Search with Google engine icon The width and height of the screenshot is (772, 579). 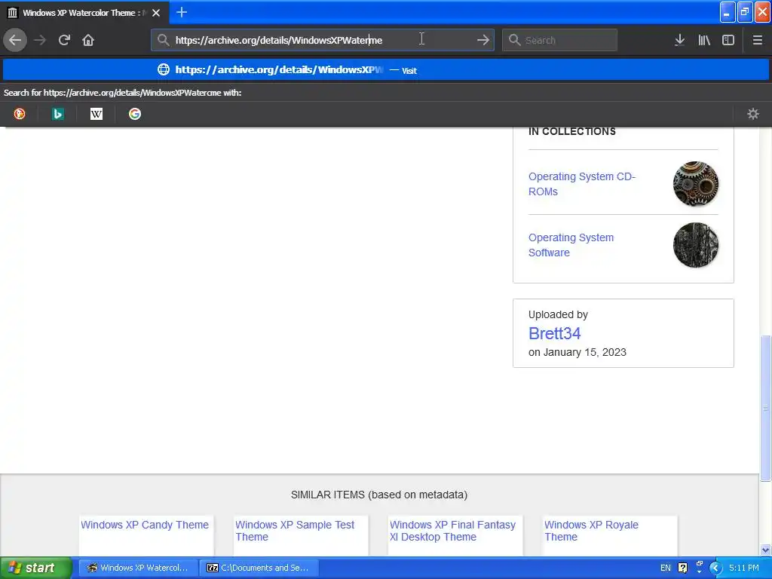134,114
